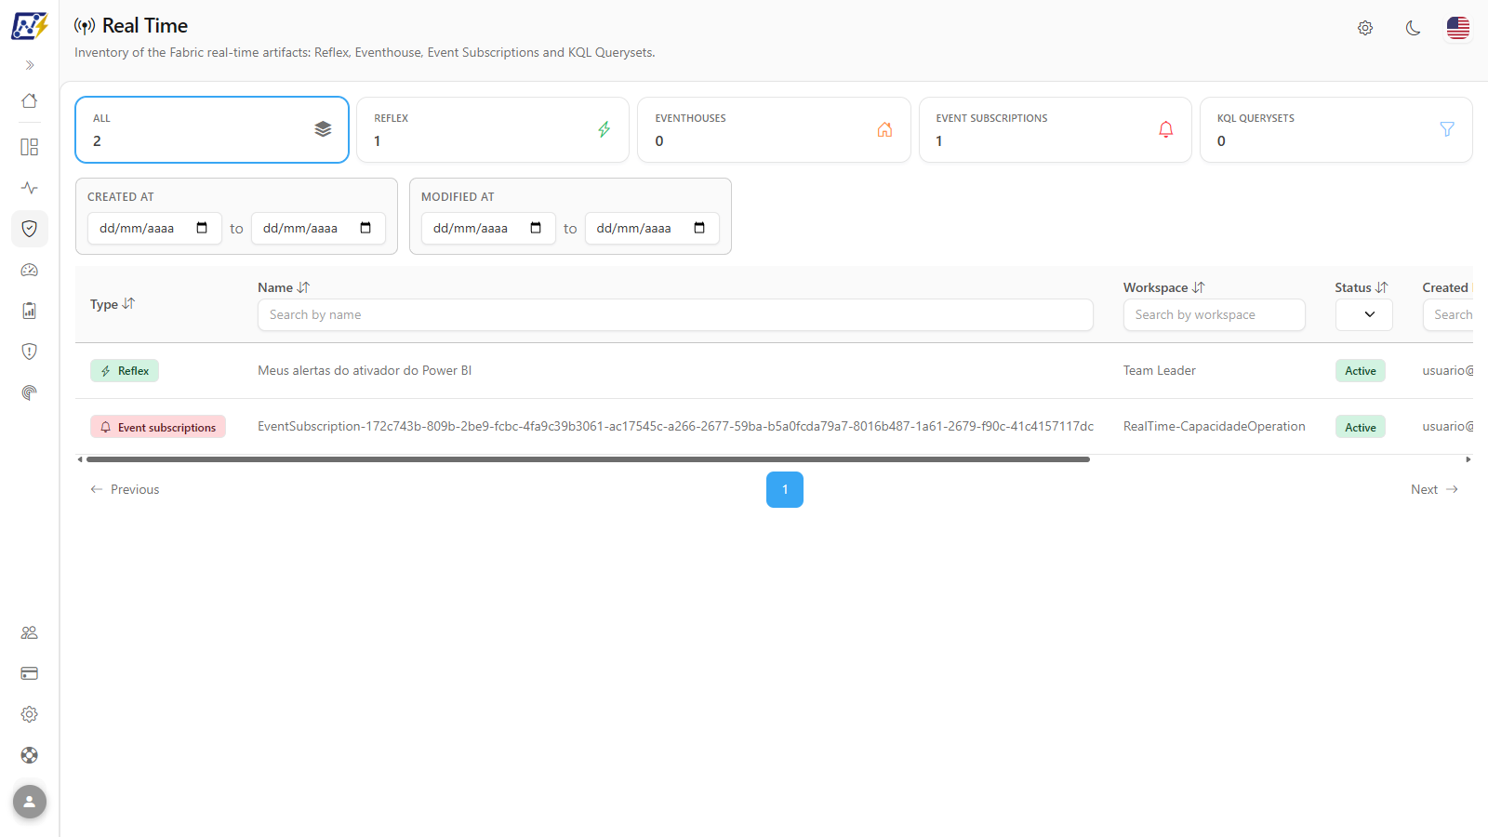
Task: Open the shield alert icon in the sidebar
Action: (30, 352)
